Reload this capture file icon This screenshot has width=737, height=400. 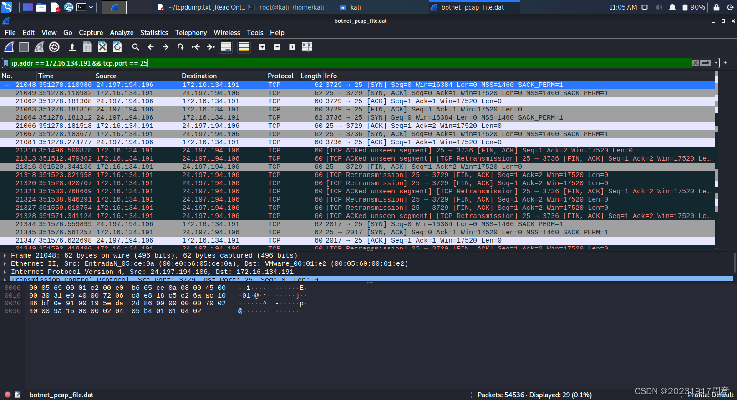[x=117, y=47]
